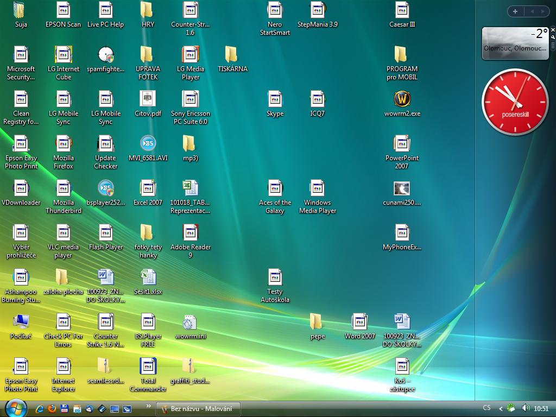The image size is (556, 417).
Task: Open the CS language bar selector
Action: (x=486, y=408)
